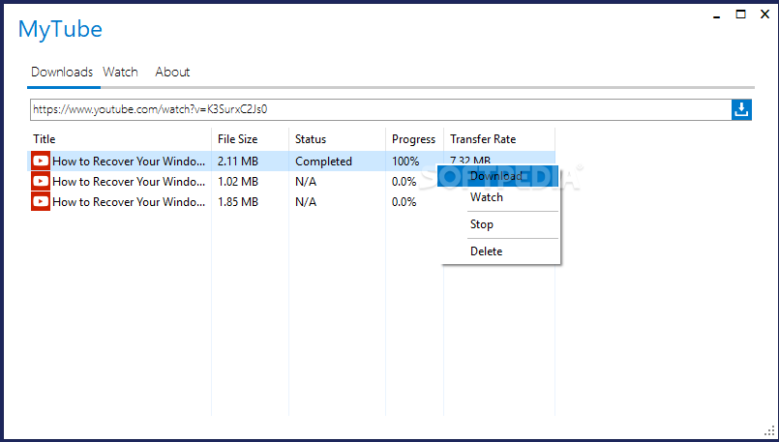The image size is (779, 442).
Task: Click the N/A status in 1.85 MB row
Action: point(306,202)
